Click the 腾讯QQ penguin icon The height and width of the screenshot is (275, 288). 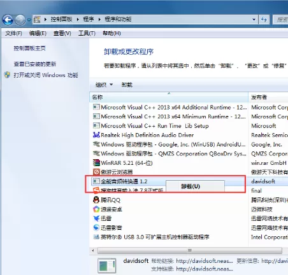tap(96, 200)
